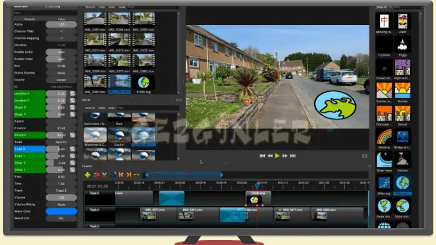The height and width of the screenshot is (245, 436).
Task: Click the green Play button
Action: click(277, 156)
